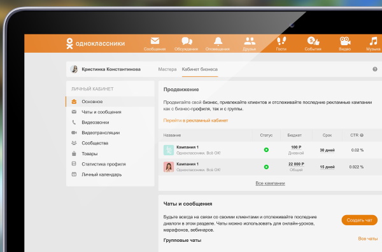
Task: Click Кампания 1 title in the 22 000 ₽ row
Action: [x=187, y=164]
